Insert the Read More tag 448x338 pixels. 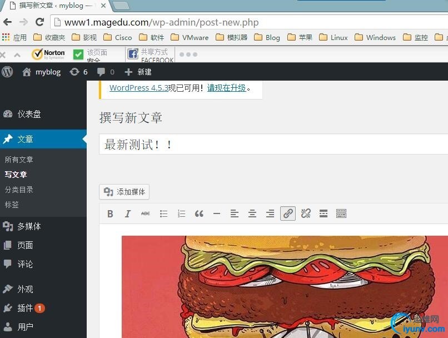[323, 213]
